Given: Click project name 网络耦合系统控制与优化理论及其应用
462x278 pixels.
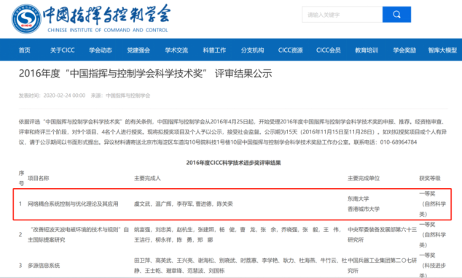Looking at the screenshot, I should tap(73, 204).
